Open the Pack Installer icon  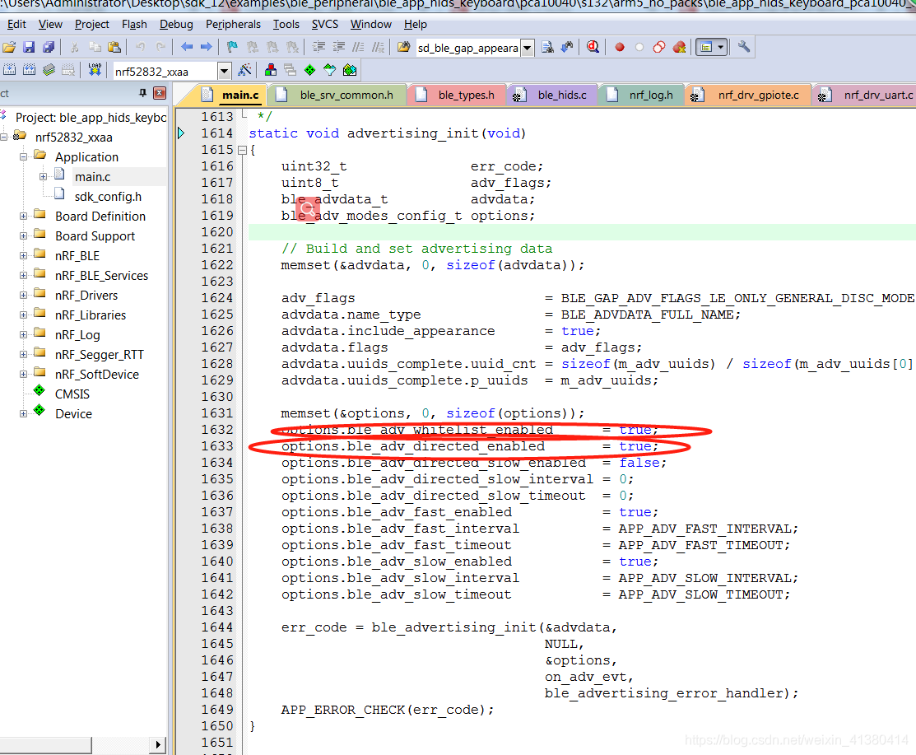point(349,70)
